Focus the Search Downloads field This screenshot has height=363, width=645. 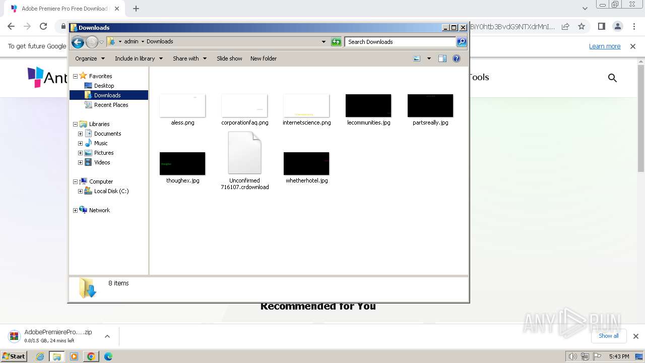tap(400, 42)
